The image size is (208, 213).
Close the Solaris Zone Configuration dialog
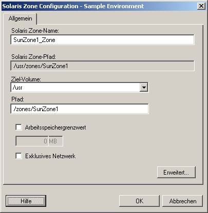(x=201, y=6)
